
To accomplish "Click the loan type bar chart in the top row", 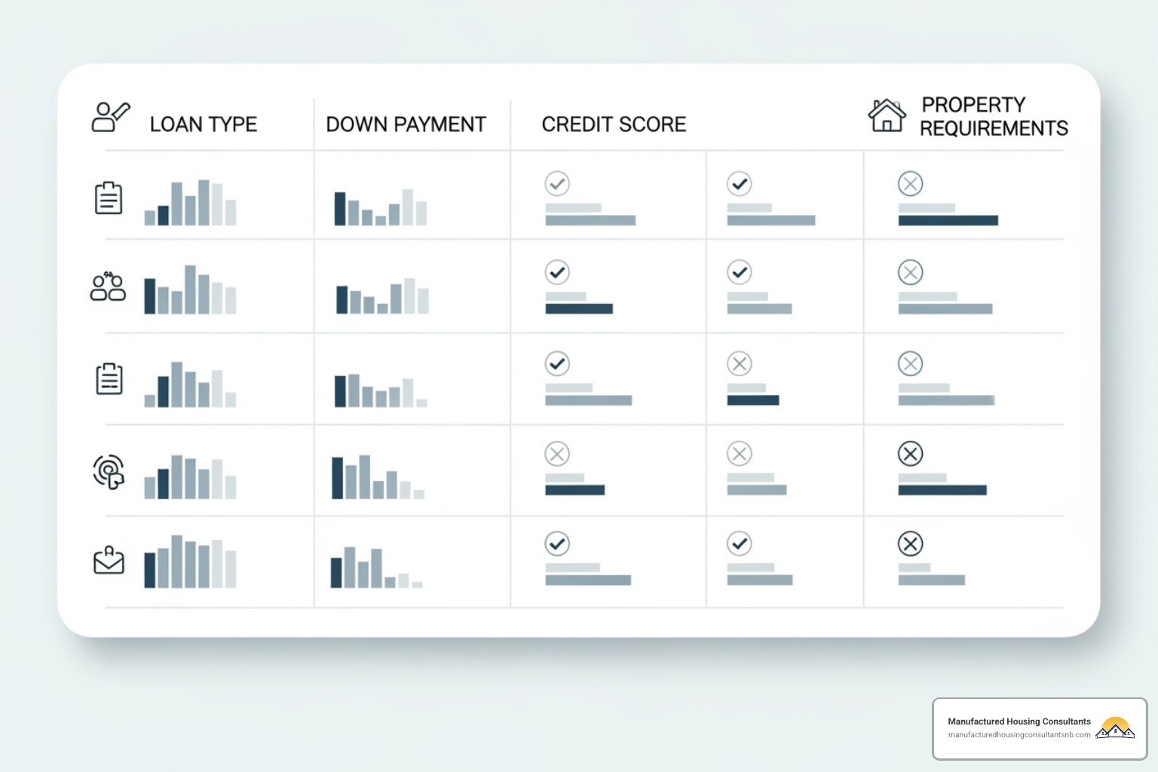I will (x=190, y=202).
